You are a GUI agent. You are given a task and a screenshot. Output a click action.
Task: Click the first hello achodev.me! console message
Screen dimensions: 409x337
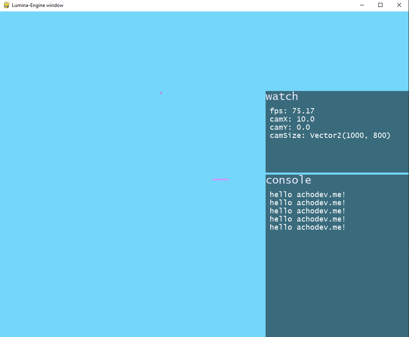(308, 195)
